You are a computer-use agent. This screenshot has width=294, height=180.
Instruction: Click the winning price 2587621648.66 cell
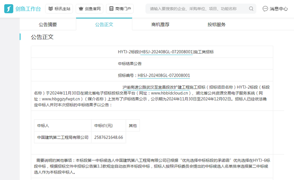(109, 137)
